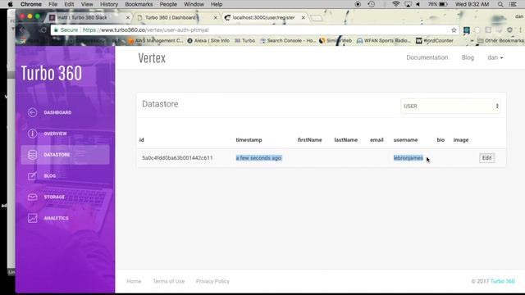Open the Search Console bookmark
The image size is (525, 295).
[288, 40]
